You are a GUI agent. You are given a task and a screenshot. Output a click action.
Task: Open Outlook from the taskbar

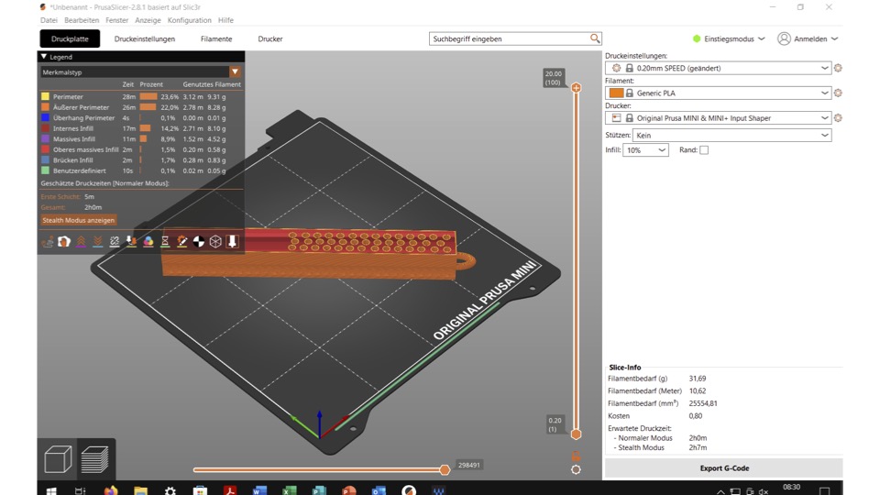tap(379, 490)
